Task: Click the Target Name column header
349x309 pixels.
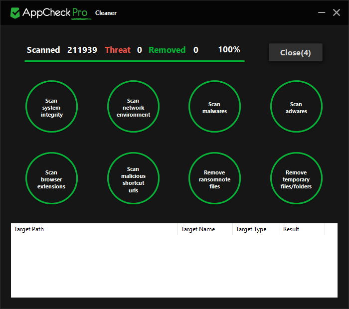Action: coord(204,229)
